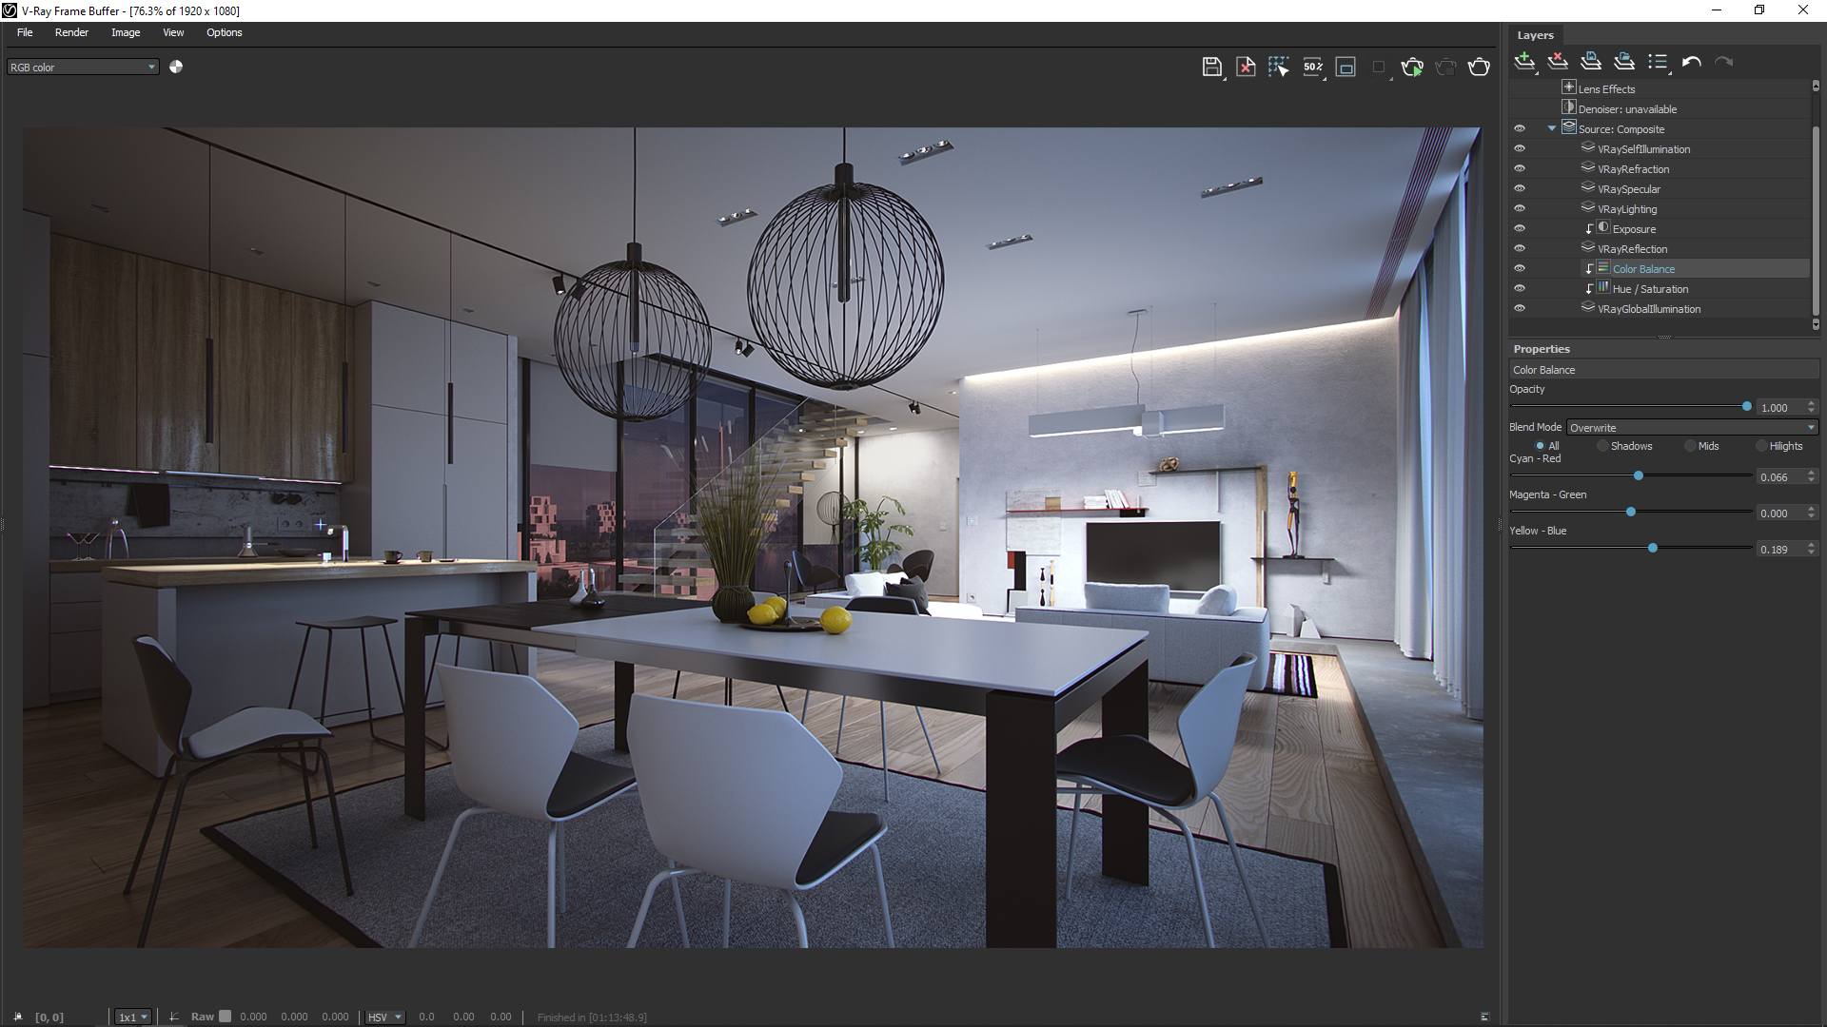The height and width of the screenshot is (1027, 1827).
Task: Click the render last teapot icon
Action: pos(1479,67)
